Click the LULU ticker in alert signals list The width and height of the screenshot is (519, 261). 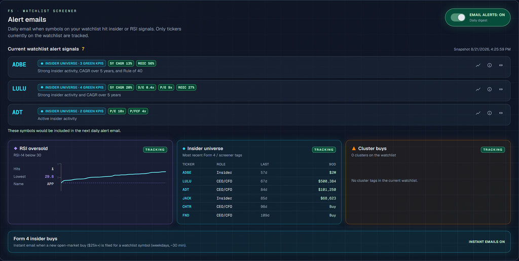pos(19,89)
